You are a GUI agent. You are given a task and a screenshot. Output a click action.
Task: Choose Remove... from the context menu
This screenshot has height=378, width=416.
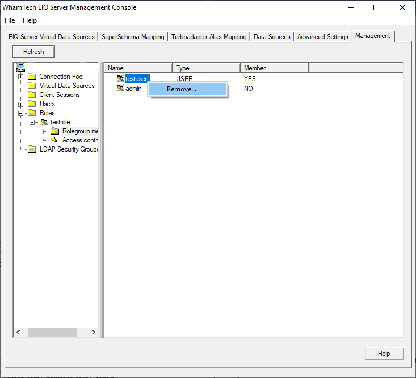182,89
